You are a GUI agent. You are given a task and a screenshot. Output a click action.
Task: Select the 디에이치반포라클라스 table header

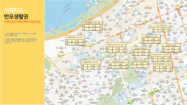163,64
